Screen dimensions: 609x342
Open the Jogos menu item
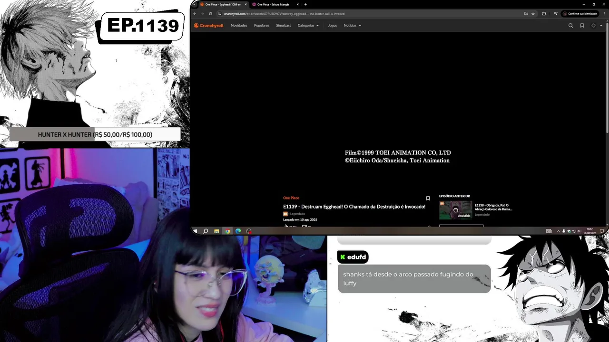pyautogui.click(x=333, y=26)
